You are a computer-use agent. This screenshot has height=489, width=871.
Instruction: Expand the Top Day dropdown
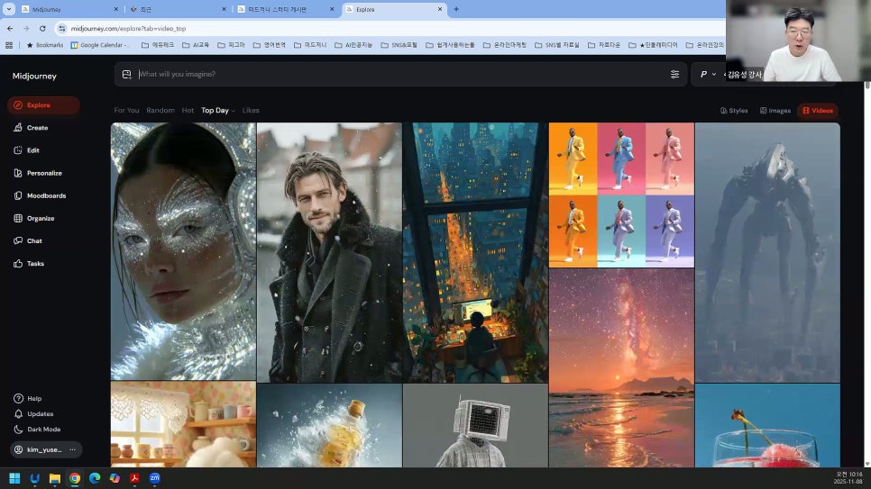click(217, 111)
